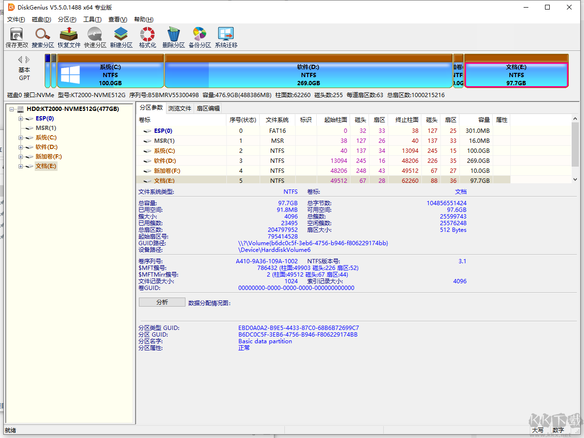
Task: Open the 备份分区 backup tool
Action: [200, 38]
